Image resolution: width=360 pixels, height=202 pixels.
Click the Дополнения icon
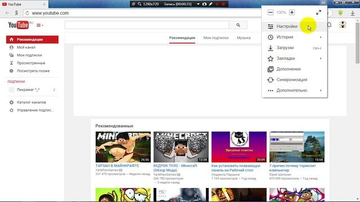[271, 69]
